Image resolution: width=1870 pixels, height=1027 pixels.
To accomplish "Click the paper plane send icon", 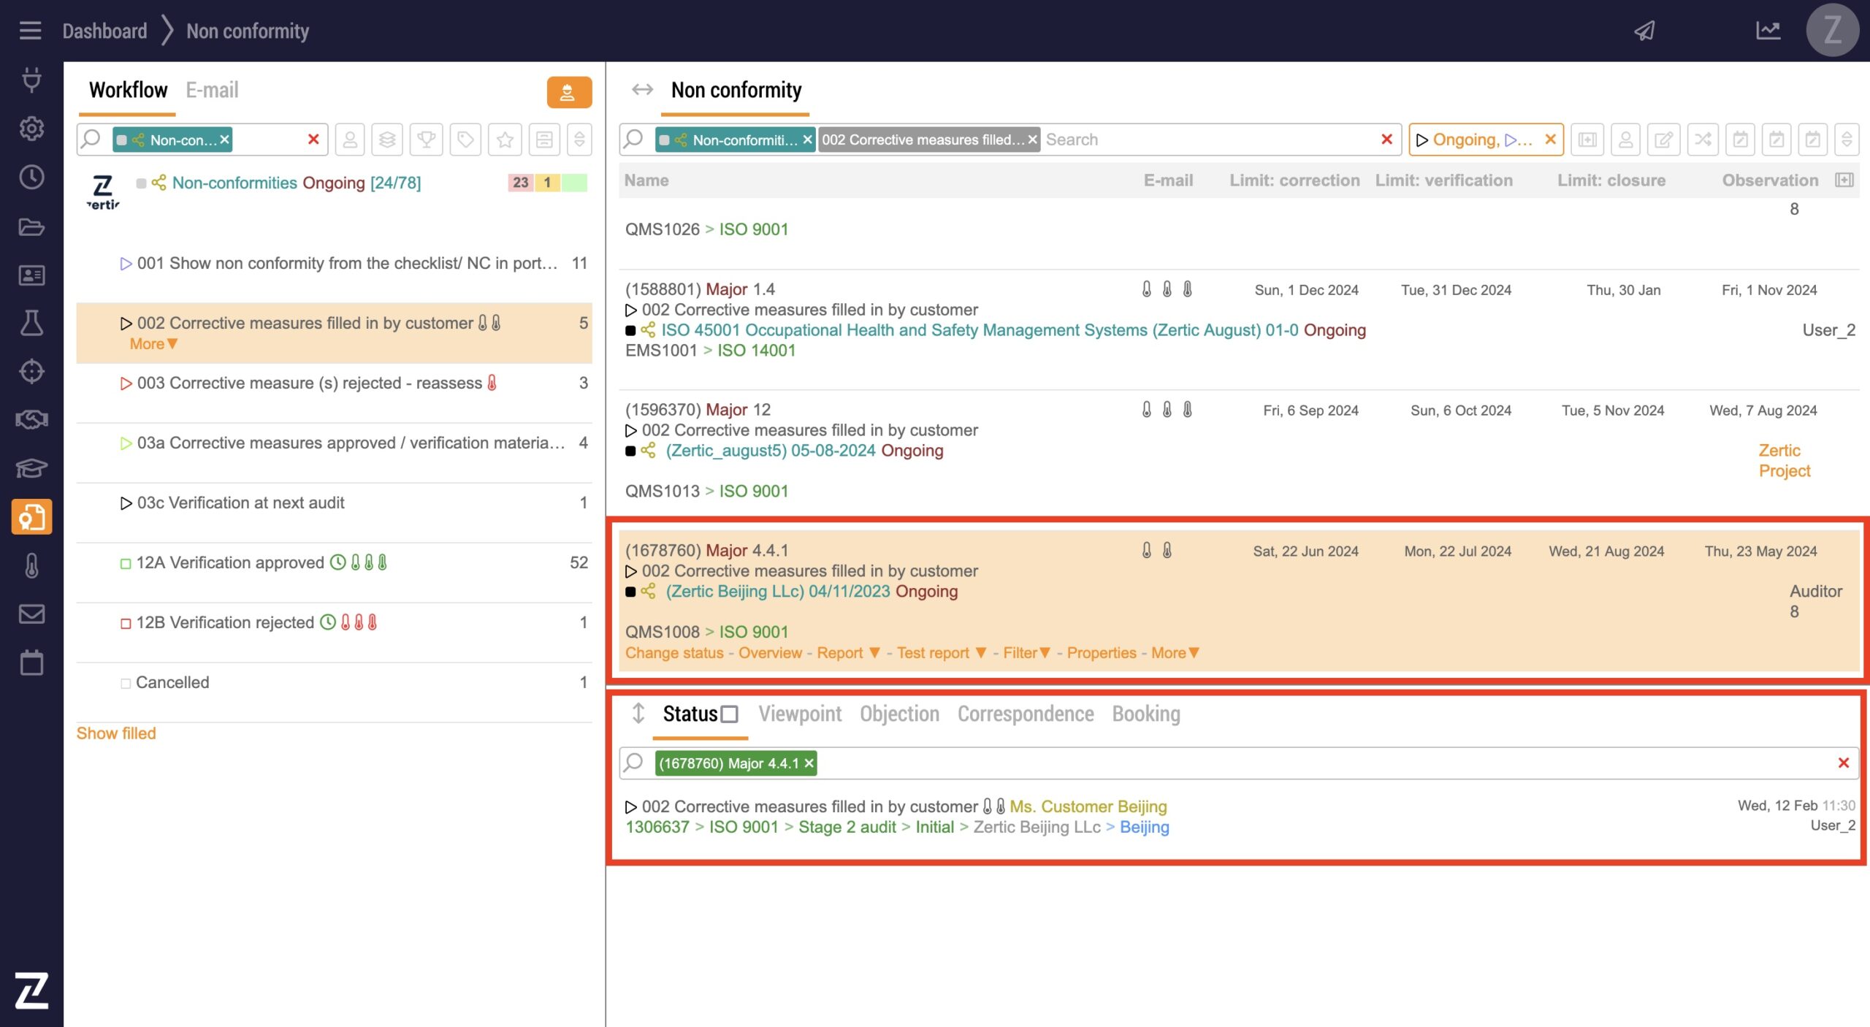I will 1644,31.
